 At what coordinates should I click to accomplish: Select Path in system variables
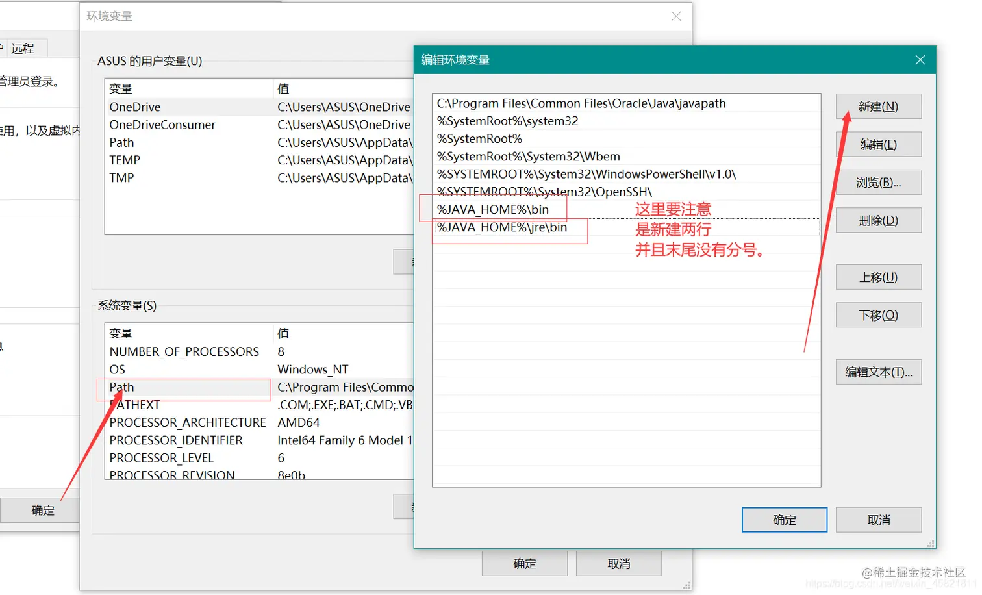tap(121, 387)
